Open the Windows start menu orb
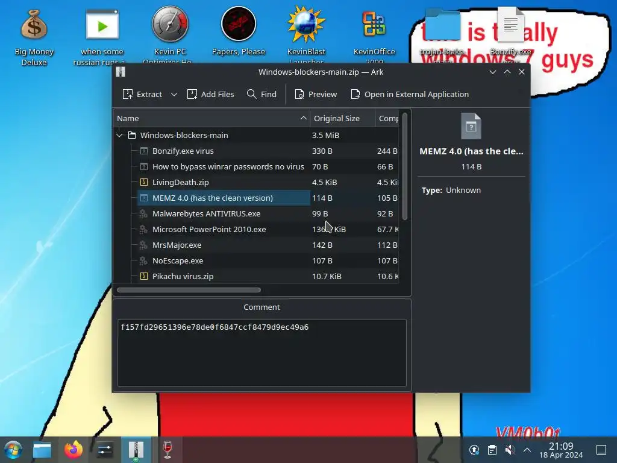Image resolution: width=617 pixels, height=463 pixels. tap(13, 450)
